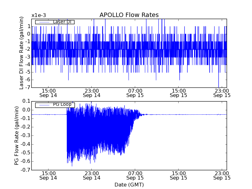Select the Laser DI legend entry
The image size is (252, 189).
click(x=55, y=22)
